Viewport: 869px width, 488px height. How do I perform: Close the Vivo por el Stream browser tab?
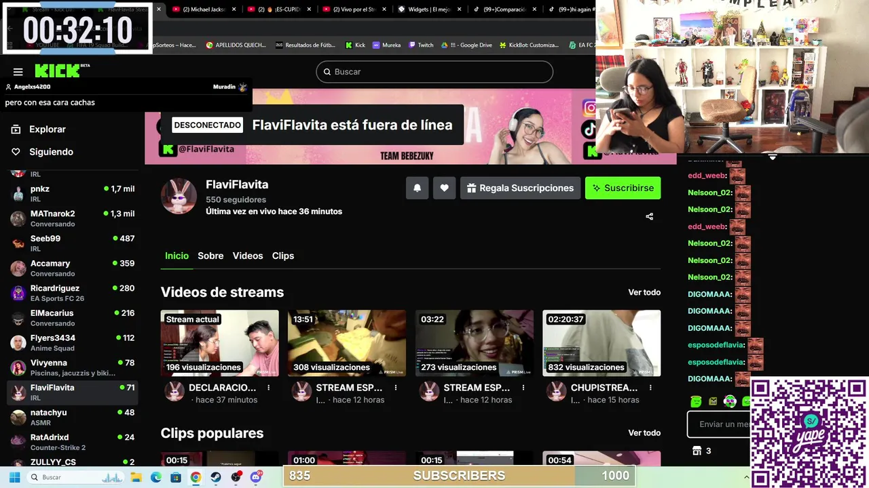[x=384, y=9]
